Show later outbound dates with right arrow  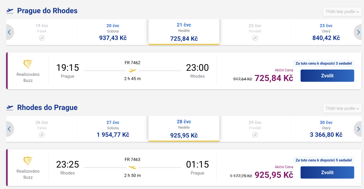(358, 32)
